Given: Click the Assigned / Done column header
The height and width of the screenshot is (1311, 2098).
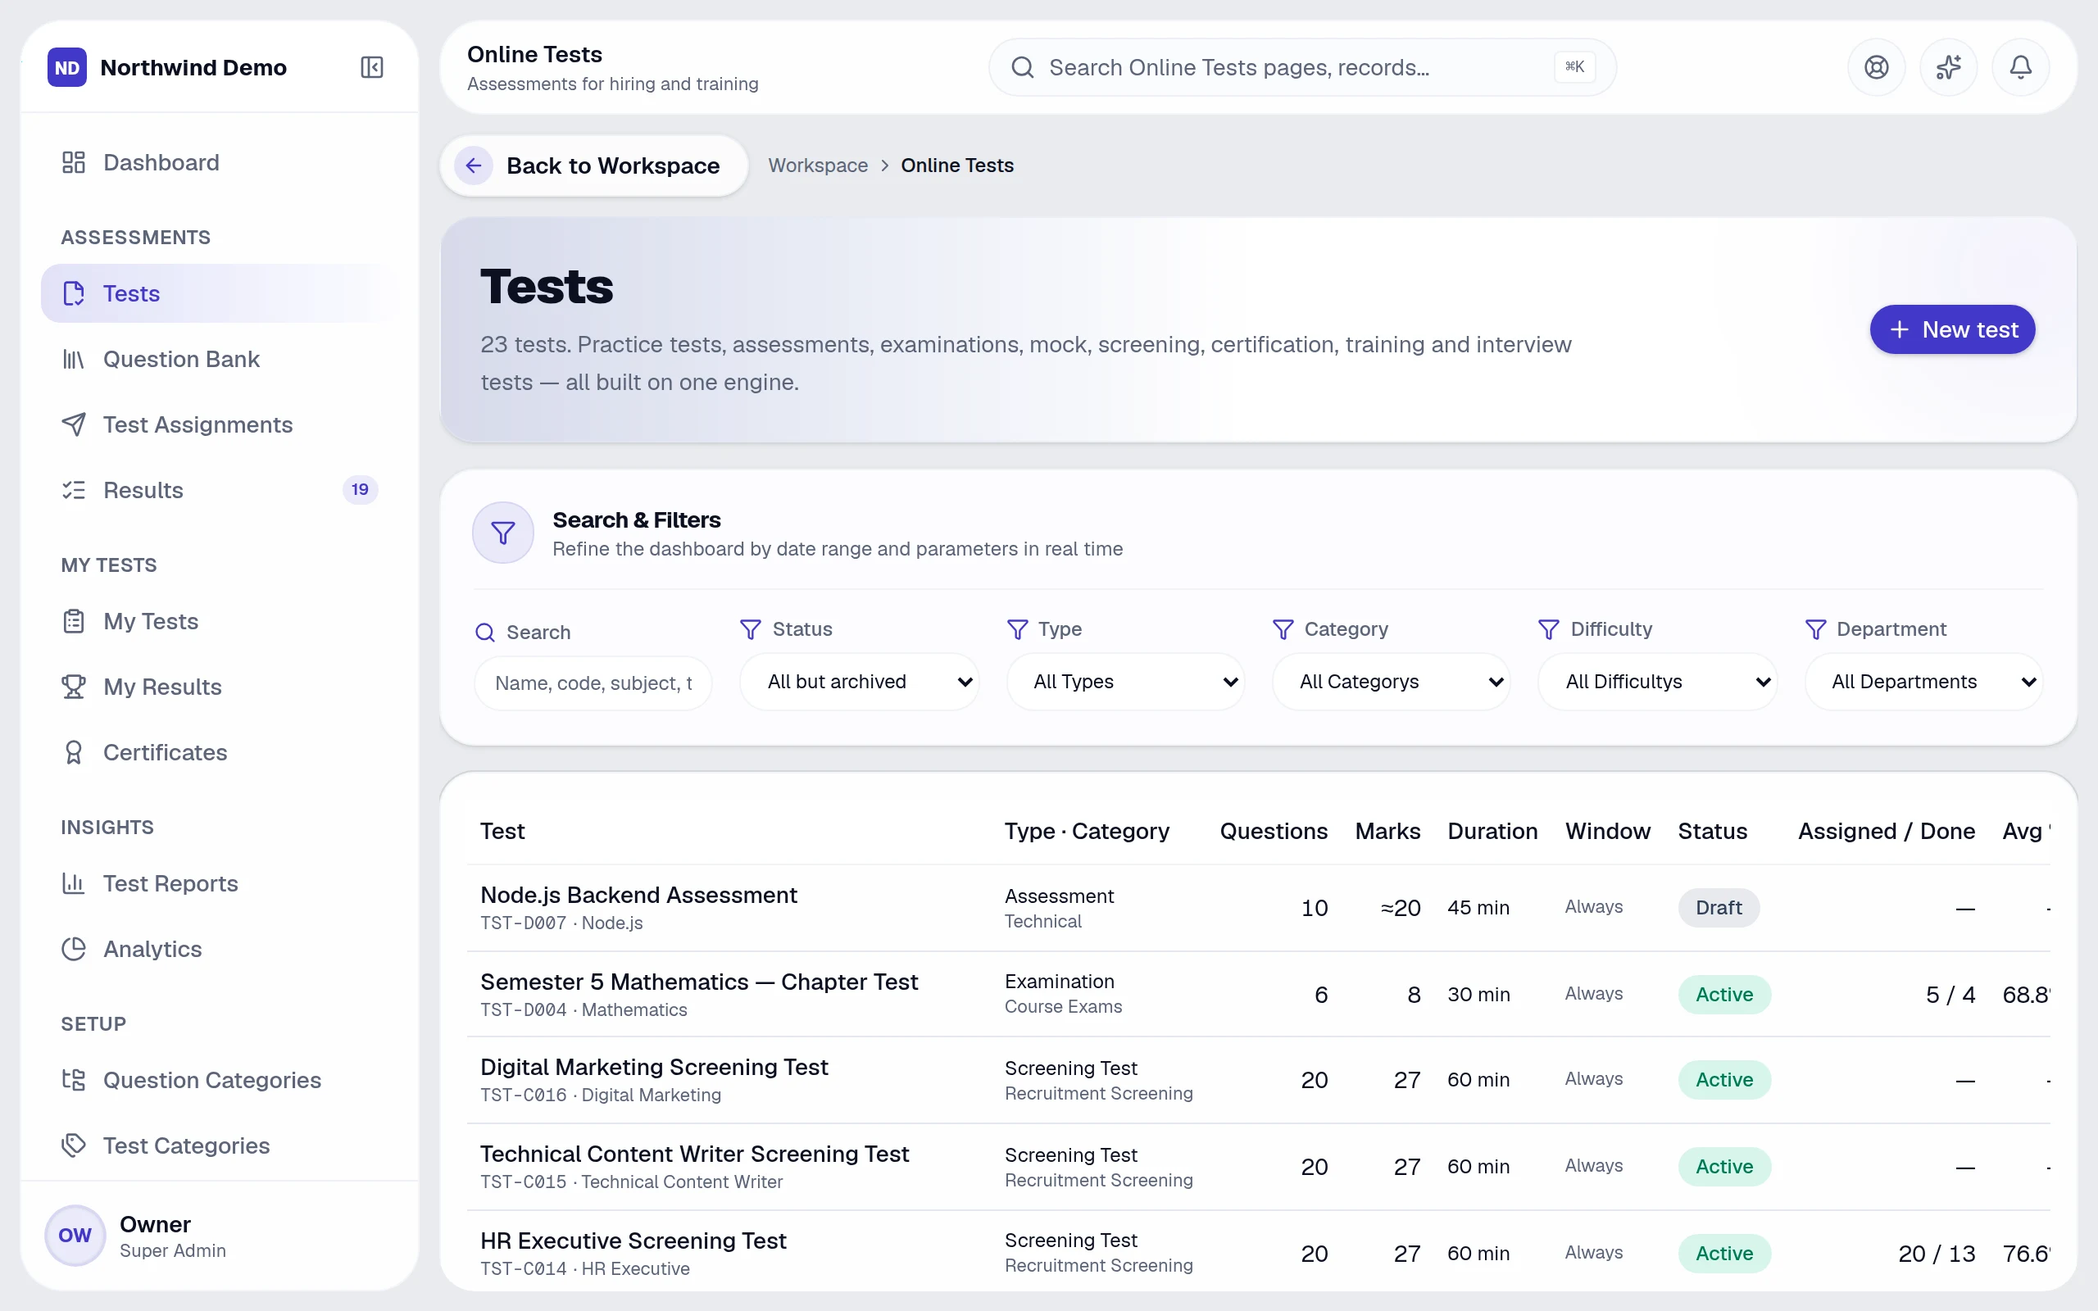Looking at the screenshot, I should coord(1887,831).
